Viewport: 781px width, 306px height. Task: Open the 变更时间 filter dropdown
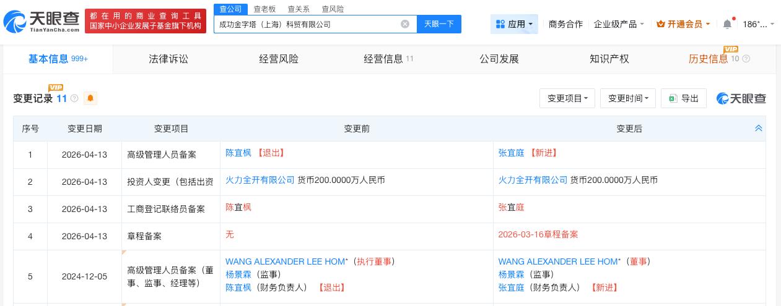pos(628,98)
